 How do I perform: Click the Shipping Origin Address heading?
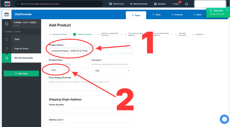65,99
